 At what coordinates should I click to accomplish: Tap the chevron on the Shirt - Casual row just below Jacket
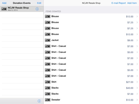[x=137, y=46]
